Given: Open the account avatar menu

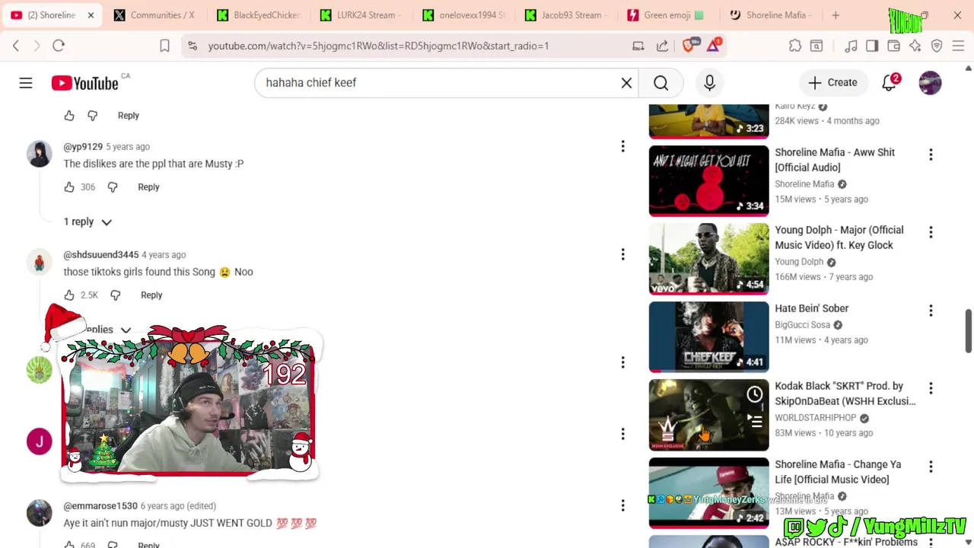Looking at the screenshot, I should pos(930,82).
